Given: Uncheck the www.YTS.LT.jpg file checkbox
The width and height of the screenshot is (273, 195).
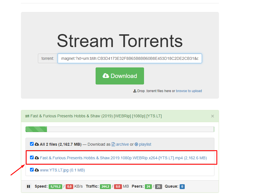Looking at the screenshot, I should click(32, 170).
